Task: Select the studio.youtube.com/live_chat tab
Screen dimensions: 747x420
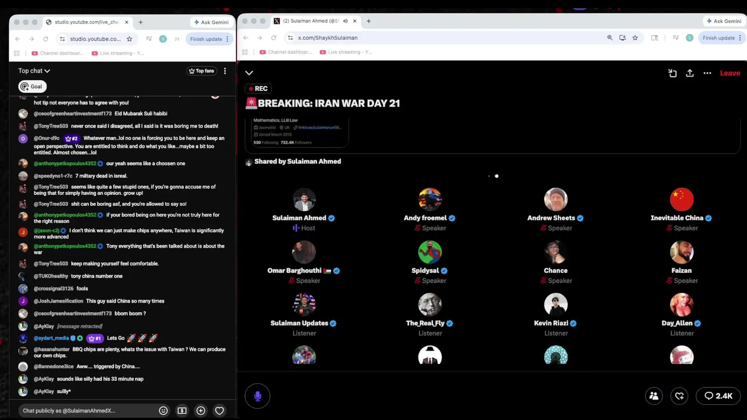Action: (86, 22)
